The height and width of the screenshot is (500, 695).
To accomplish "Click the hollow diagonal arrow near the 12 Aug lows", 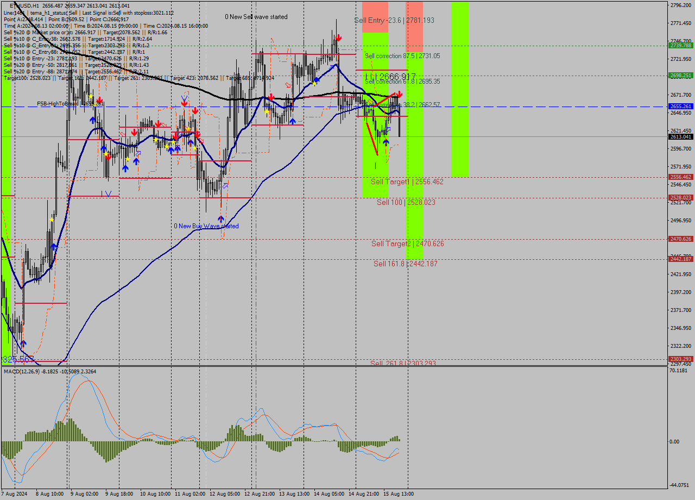I will tap(225, 185).
